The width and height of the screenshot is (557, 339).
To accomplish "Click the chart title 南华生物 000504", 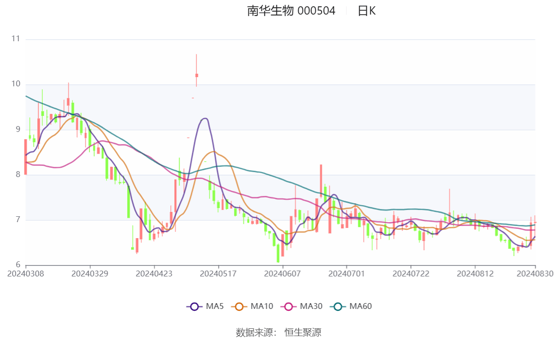I will click(x=291, y=11).
